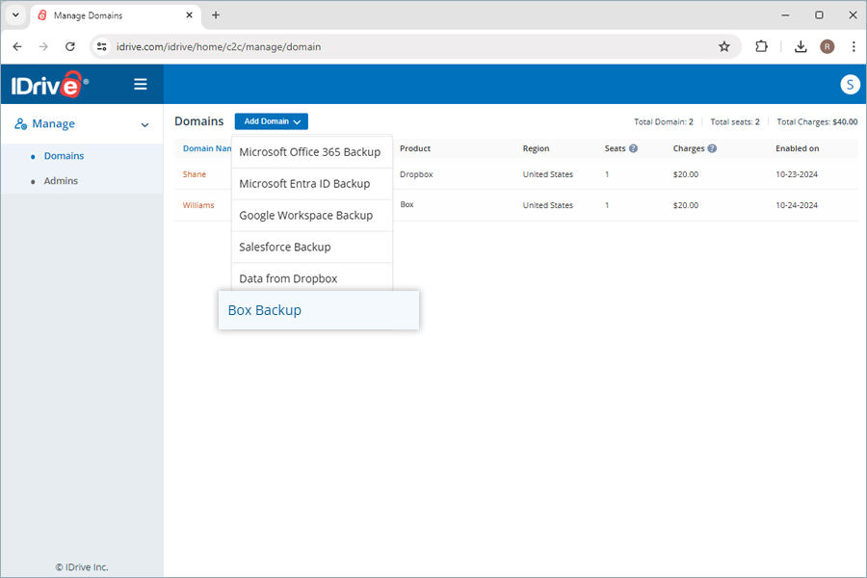Click the Seats help question icon

(633, 148)
